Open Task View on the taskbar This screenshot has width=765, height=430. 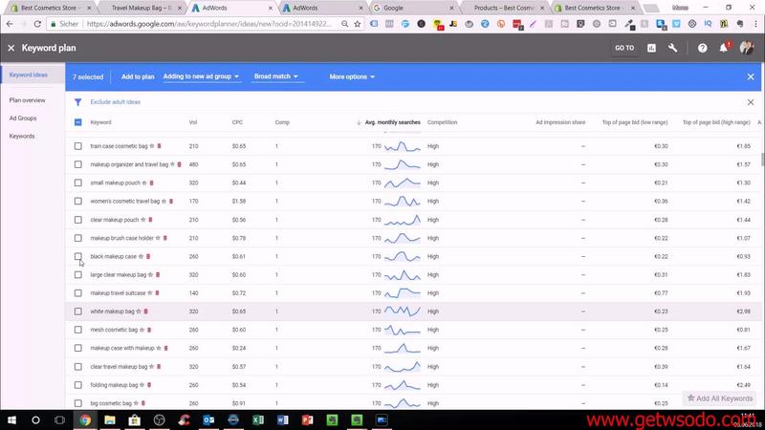pos(59,419)
